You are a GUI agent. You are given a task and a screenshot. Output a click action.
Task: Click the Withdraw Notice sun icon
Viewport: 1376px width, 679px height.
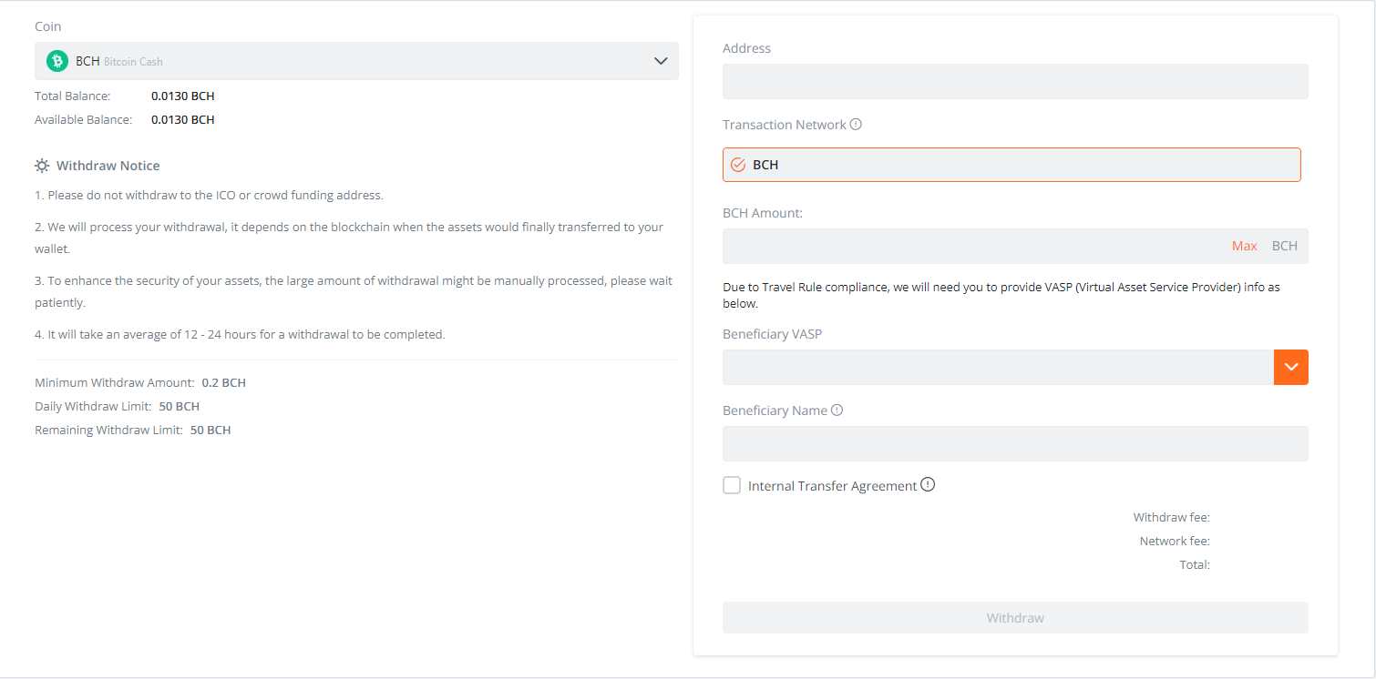[42, 166]
